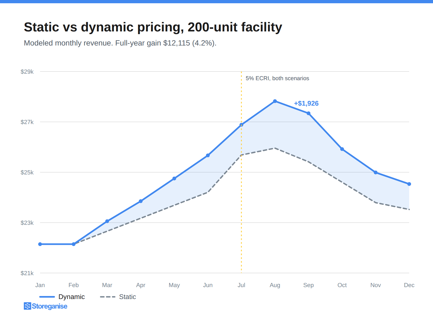This screenshot has height=325, width=433.
Task: Click the Aug x-axis label
Action: pos(275,285)
